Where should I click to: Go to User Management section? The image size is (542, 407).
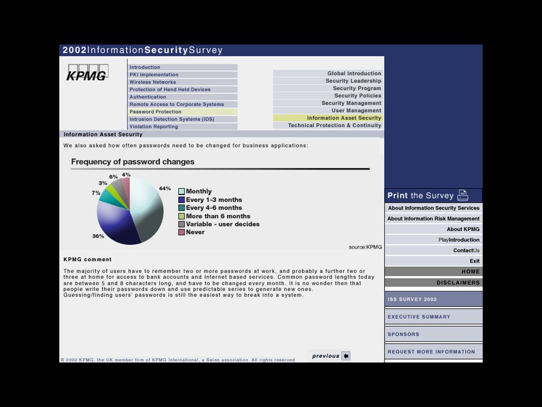328,110
